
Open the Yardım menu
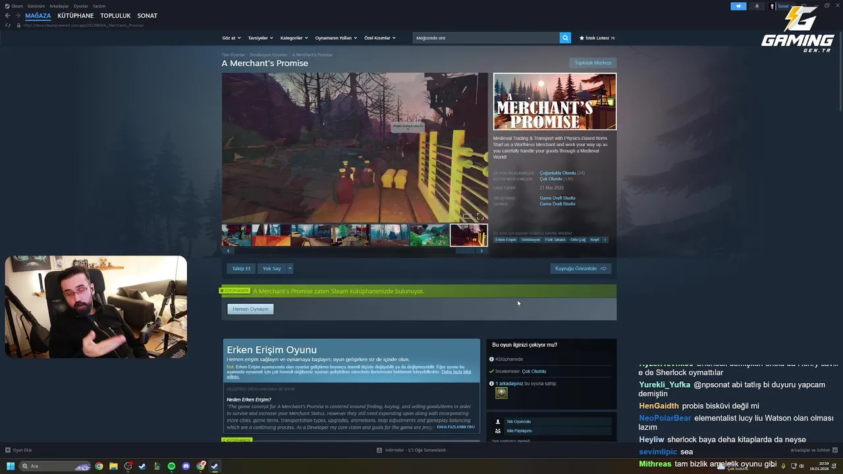point(99,6)
